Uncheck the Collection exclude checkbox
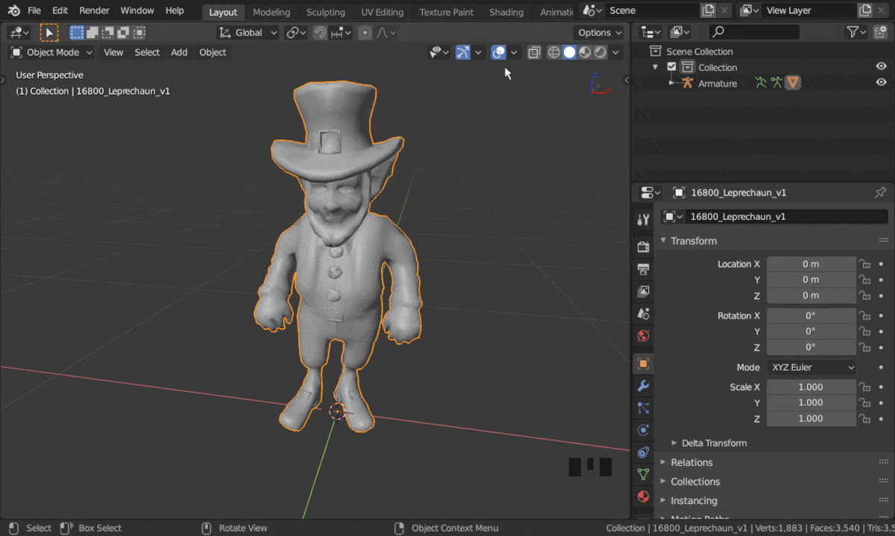 click(x=671, y=67)
